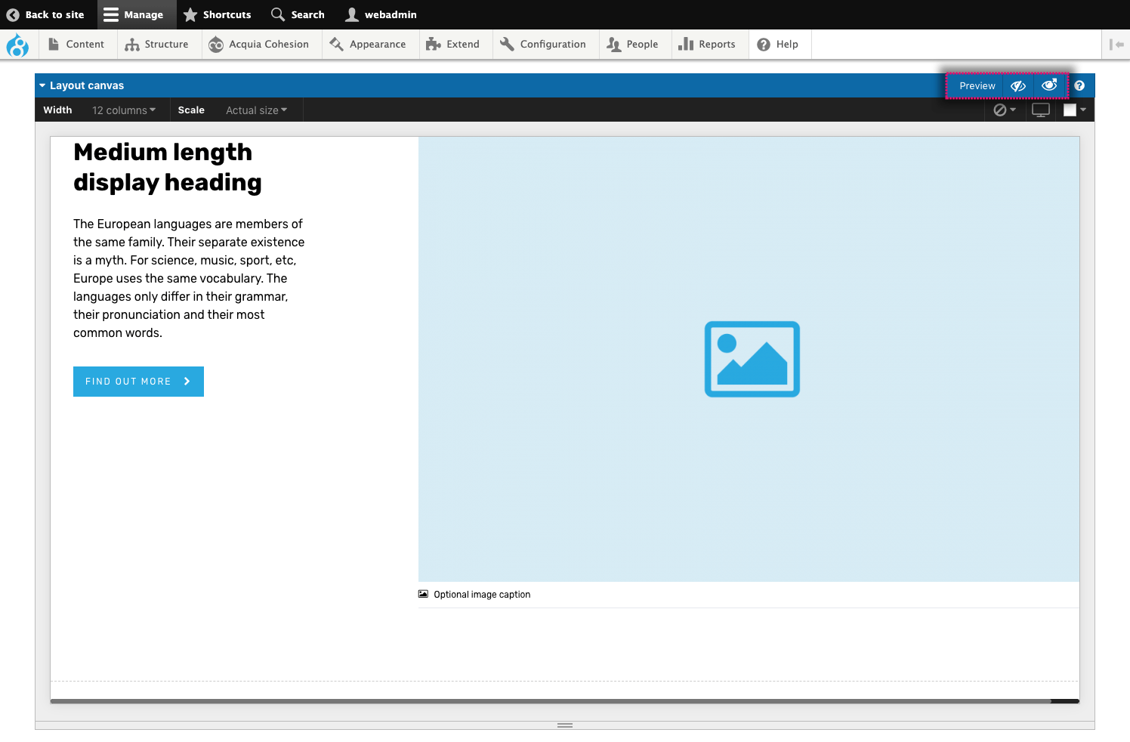Click the Configuration wrench icon
The height and width of the screenshot is (742, 1130).
pos(508,44)
